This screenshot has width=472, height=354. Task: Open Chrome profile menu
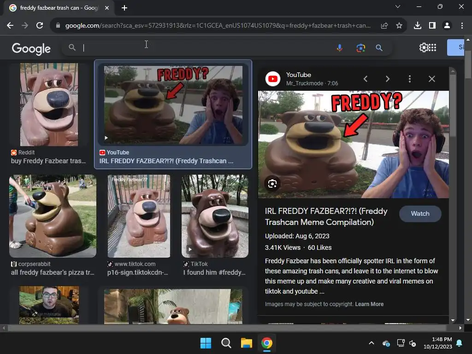[447, 26]
